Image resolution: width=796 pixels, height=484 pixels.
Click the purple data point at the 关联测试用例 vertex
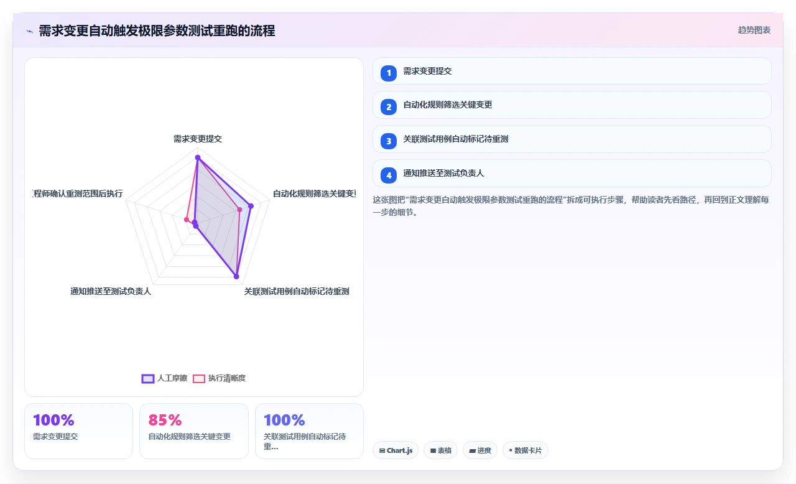236,276
